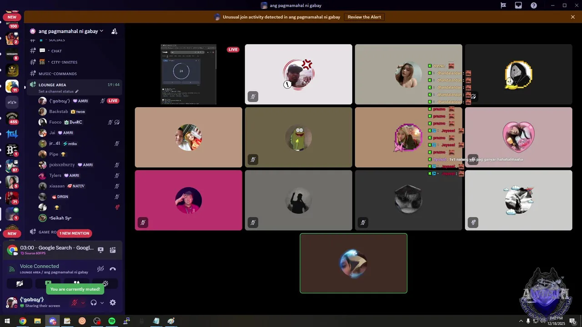Viewport: 582px width, 327px height.
Task: Open the server name dropdown 'ang pagmamahal ni gabay'
Action: click(70, 31)
